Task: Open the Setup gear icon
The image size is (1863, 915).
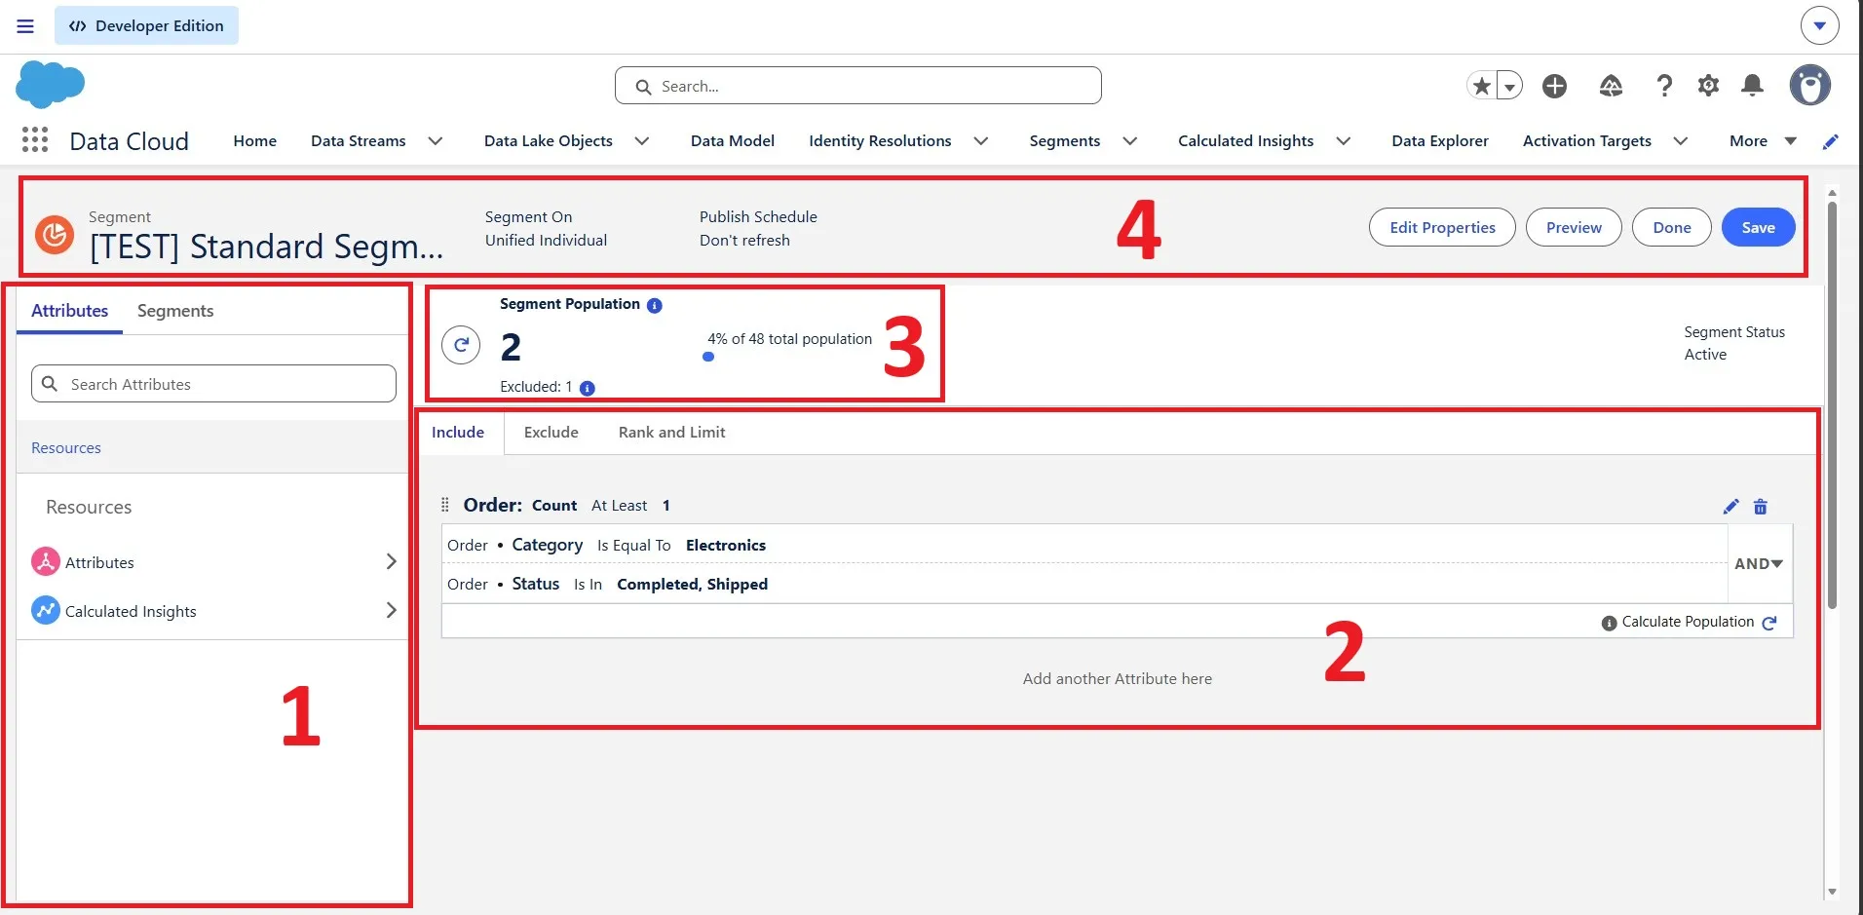Action: [1708, 86]
